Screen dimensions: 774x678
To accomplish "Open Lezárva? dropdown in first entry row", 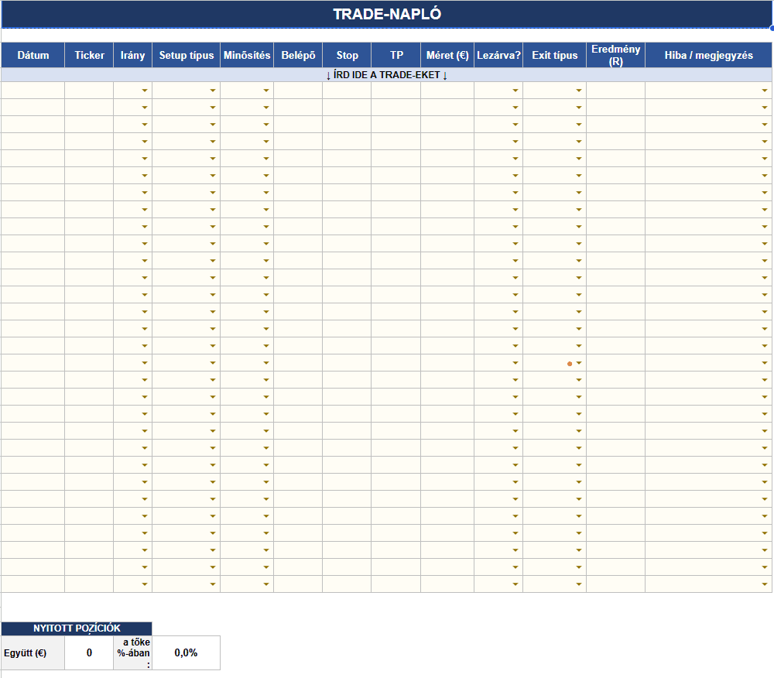I will pos(515,91).
